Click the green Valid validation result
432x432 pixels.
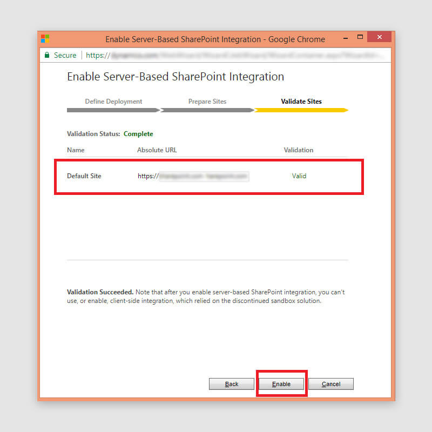pos(299,176)
